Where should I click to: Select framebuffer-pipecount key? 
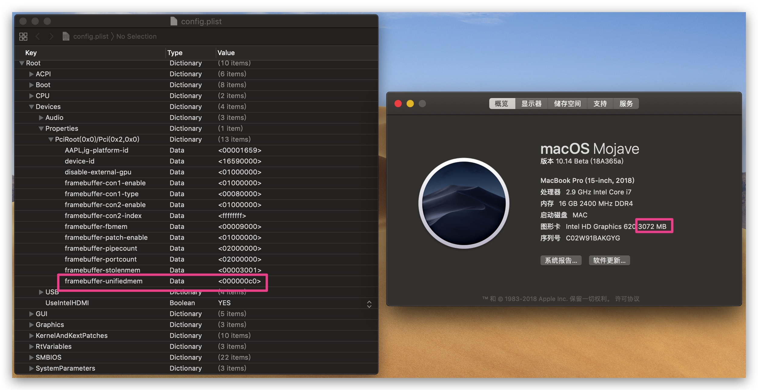coord(101,249)
